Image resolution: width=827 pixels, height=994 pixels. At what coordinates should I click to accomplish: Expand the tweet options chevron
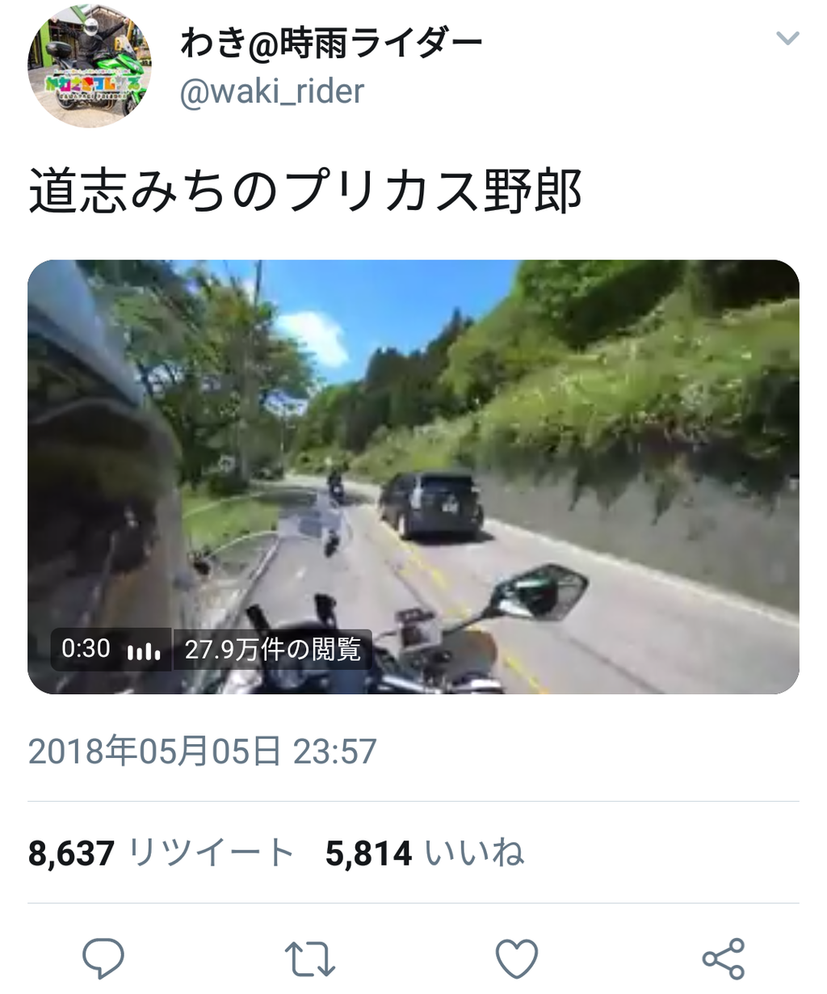pyautogui.click(x=787, y=38)
